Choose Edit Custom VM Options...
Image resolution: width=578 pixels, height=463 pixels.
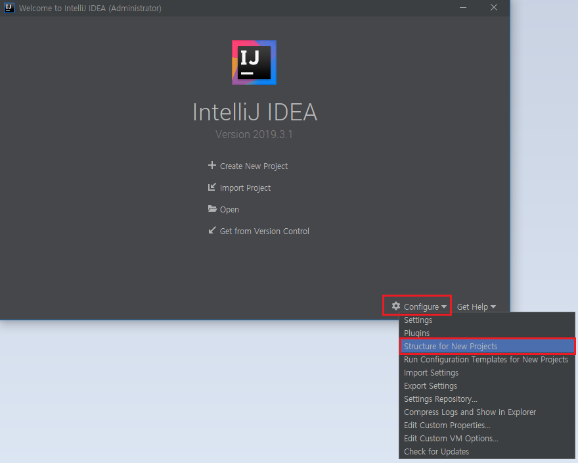point(487,439)
